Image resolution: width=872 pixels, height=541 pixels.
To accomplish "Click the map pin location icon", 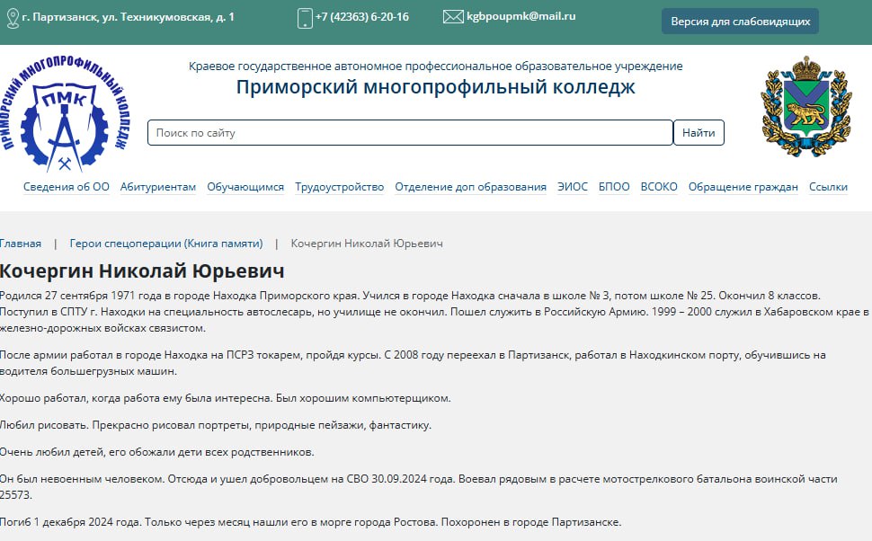I will (x=12, y=18).
